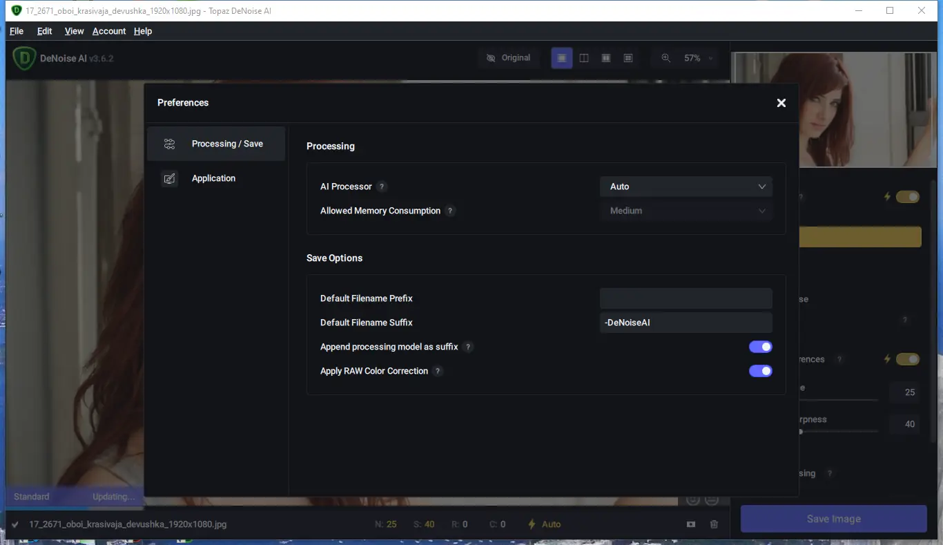
Task: Select the comparison grid view icon
Action: coord(628,58)
